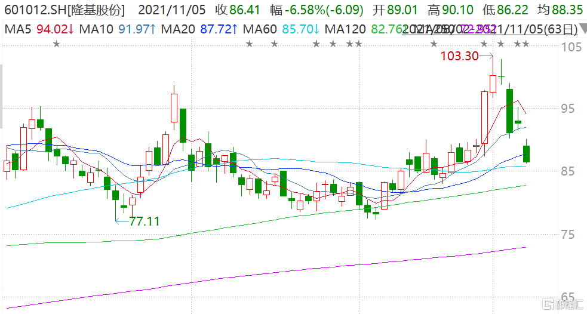Click the opening price 开89.01
The width and height of the screenshot is (587, 314).
point(395,10)
